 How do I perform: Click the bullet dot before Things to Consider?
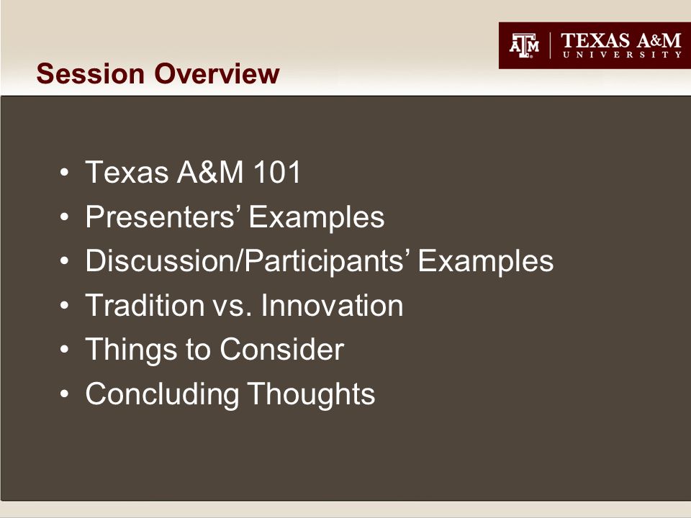point(64,350)
